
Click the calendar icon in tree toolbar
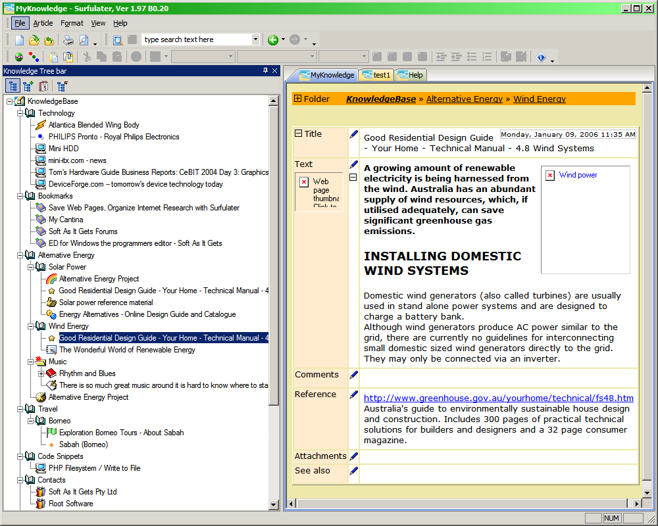click(x=43, y=86)
